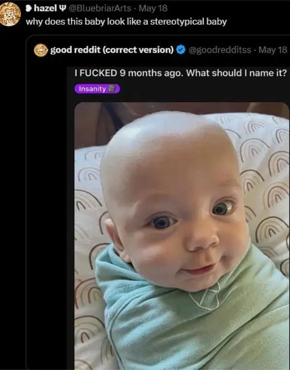Viewport: 290px width, 370px height.
Task: Click the blue verified checkmark badge
Action: pyautogui.click(x=181, y=50)
